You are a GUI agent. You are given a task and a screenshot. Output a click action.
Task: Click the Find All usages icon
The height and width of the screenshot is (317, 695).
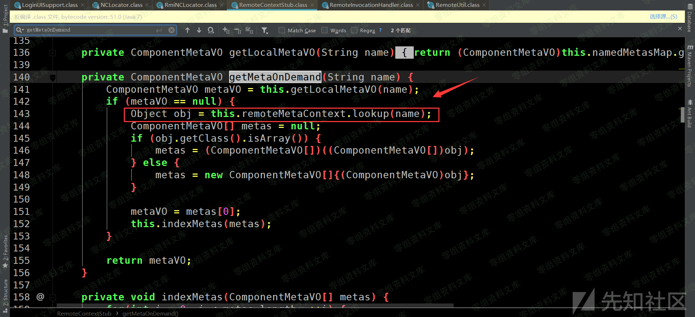(x=211, y=30)
